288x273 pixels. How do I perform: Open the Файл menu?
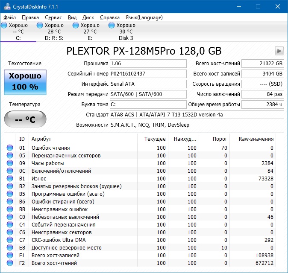9,17
